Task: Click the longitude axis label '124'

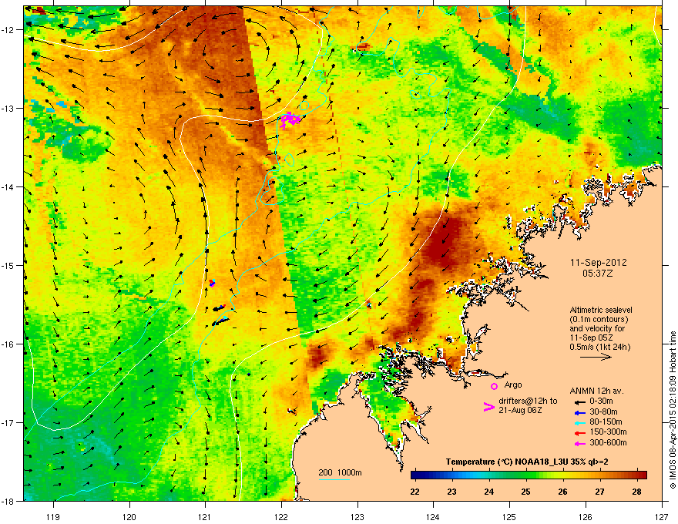Action: (x=433, y=516)
